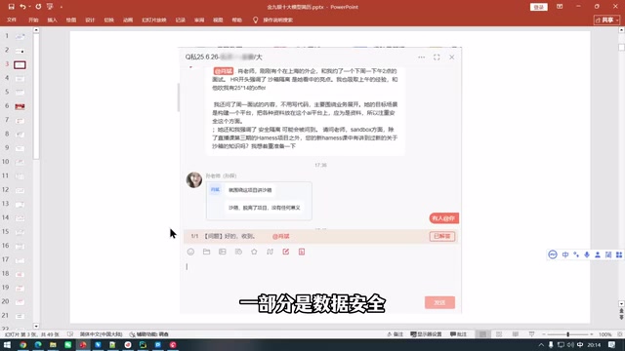Click the 100% zoom level
Screen dimensions: 625x351
click(605, 334)
